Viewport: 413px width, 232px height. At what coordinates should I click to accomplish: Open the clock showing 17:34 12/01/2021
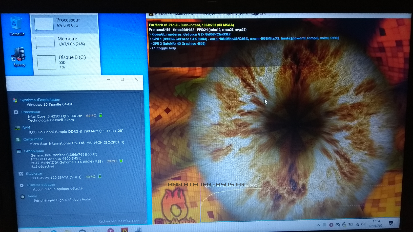pos(376,223)
